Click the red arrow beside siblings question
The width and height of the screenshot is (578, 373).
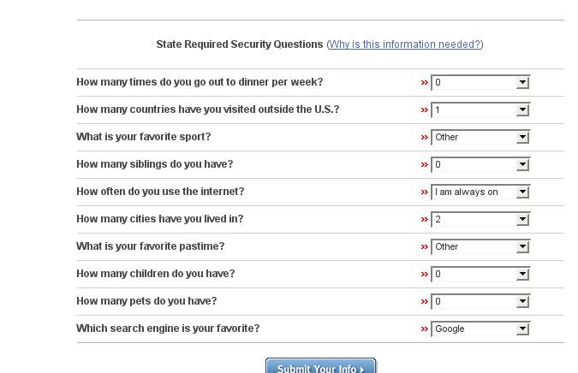425,165
